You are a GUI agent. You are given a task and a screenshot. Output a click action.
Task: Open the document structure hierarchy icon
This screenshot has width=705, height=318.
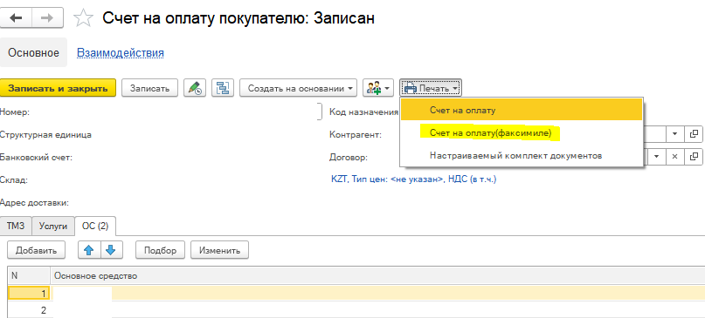(x=223, y=88)
